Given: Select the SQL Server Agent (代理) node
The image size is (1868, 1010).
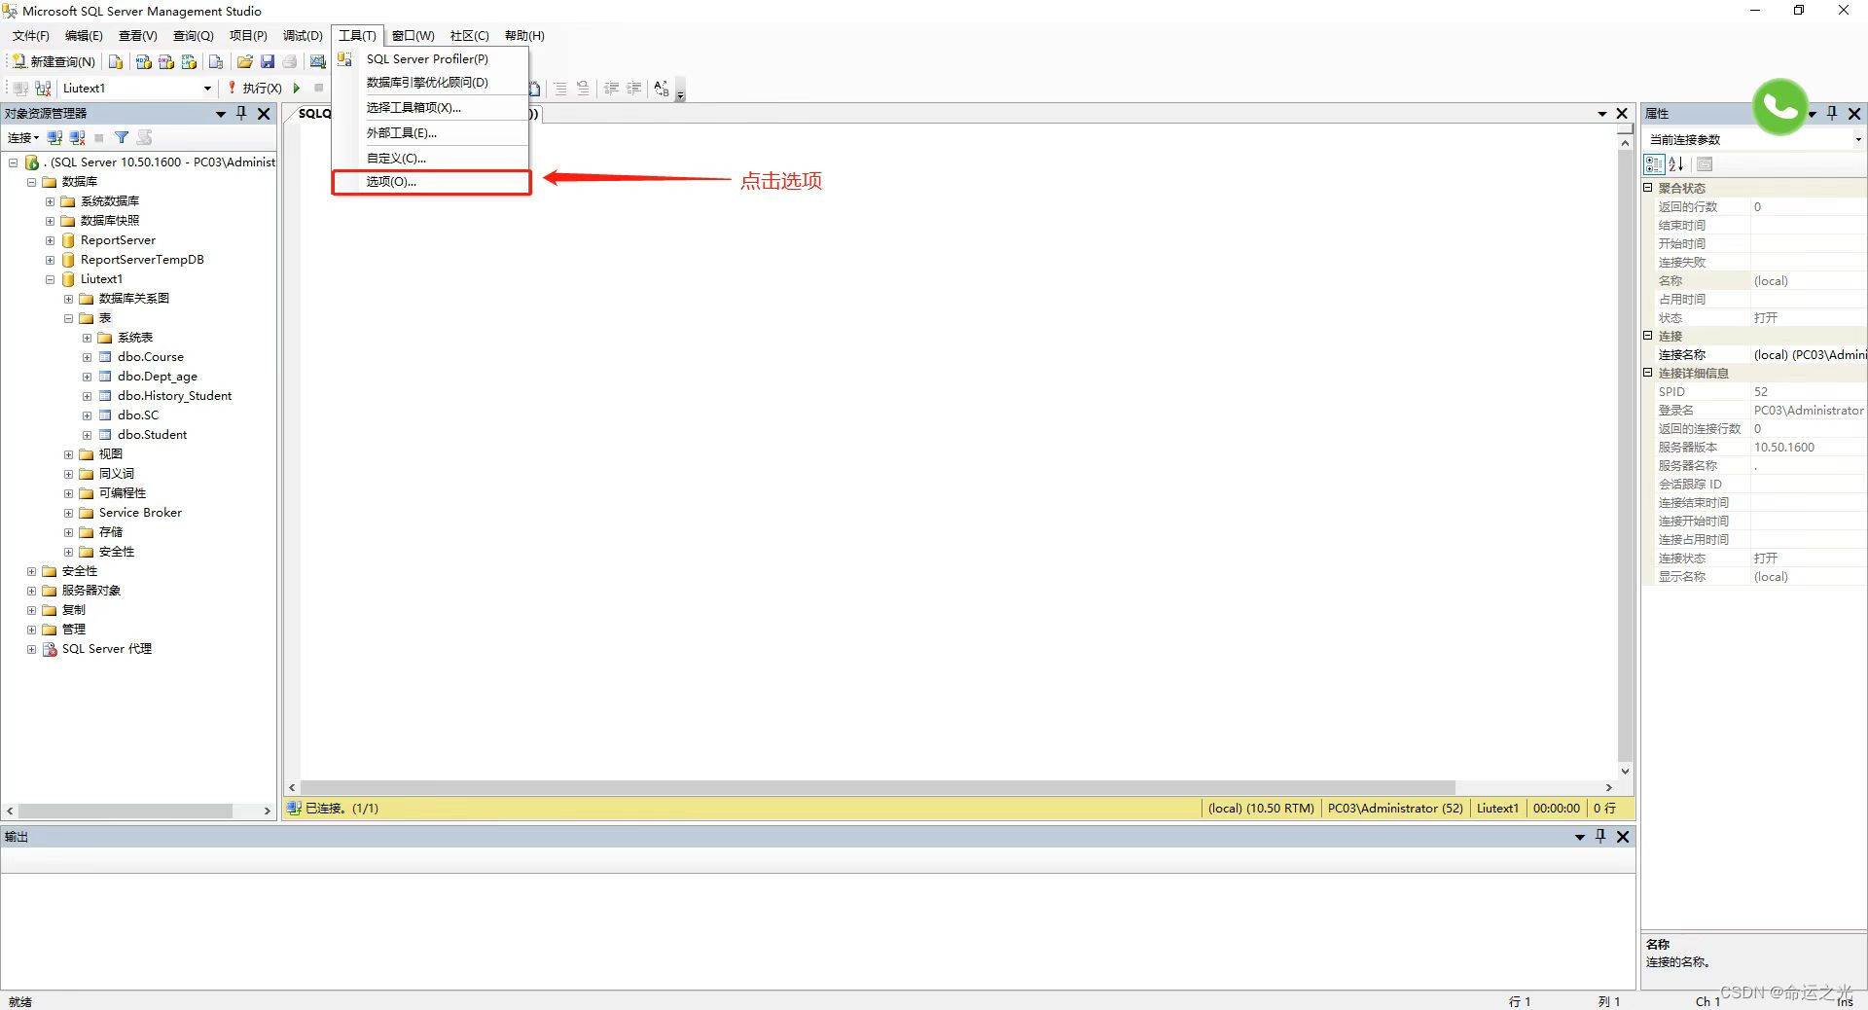Looking at the screenshot, I should tap(106, 649).
